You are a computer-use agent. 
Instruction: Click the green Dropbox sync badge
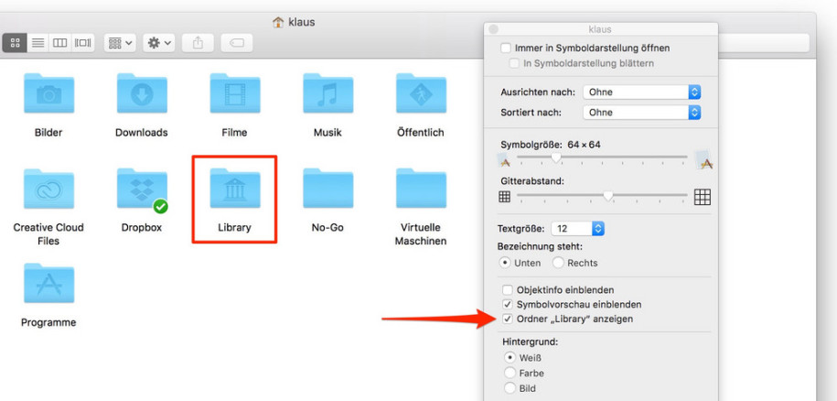(x=160, y=206)
